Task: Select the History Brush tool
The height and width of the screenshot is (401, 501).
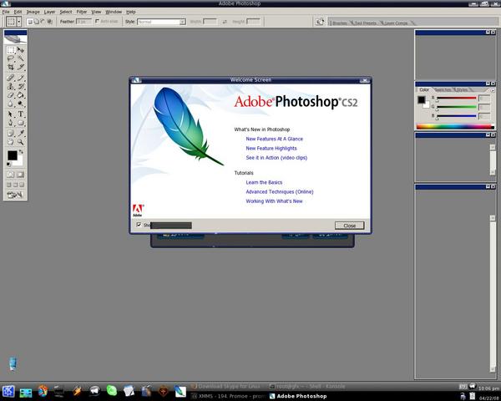Action: 20,86
